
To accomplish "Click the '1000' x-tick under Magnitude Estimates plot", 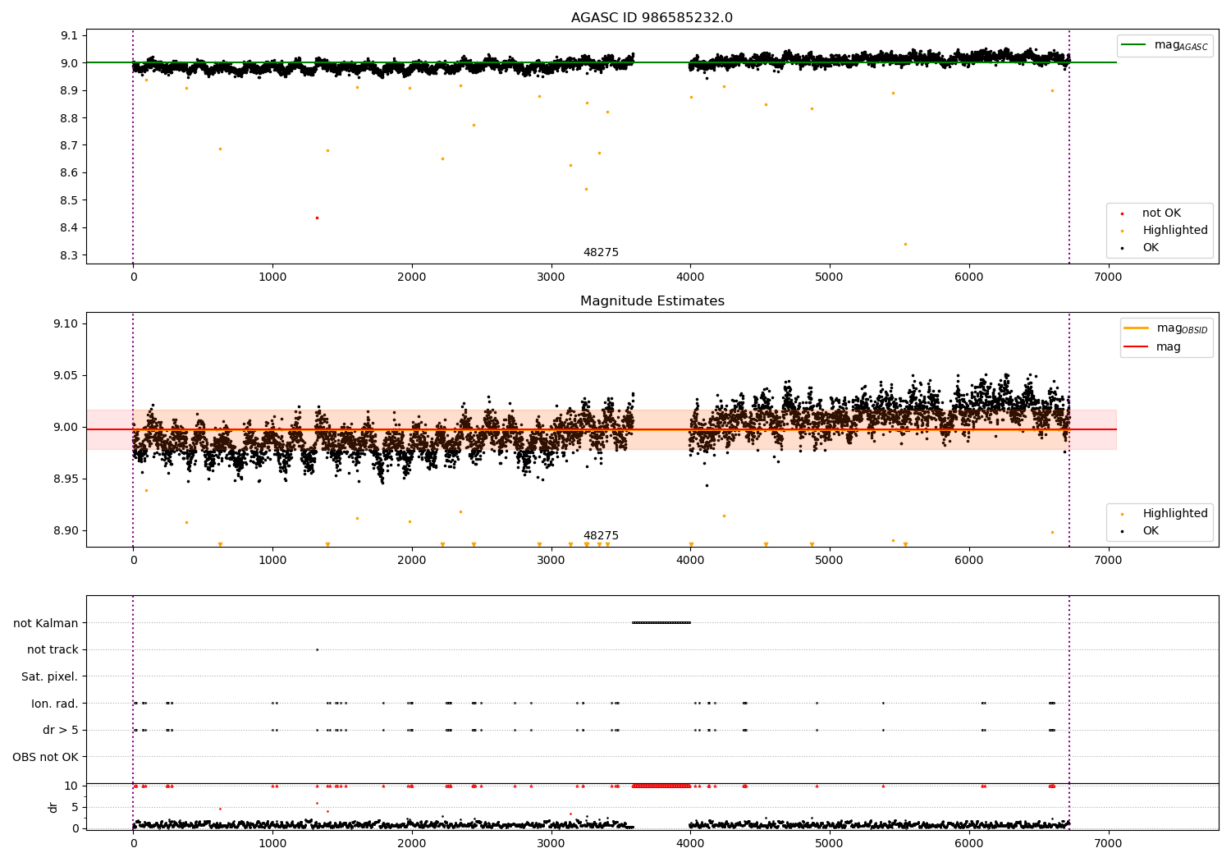I will click(272, 560).
